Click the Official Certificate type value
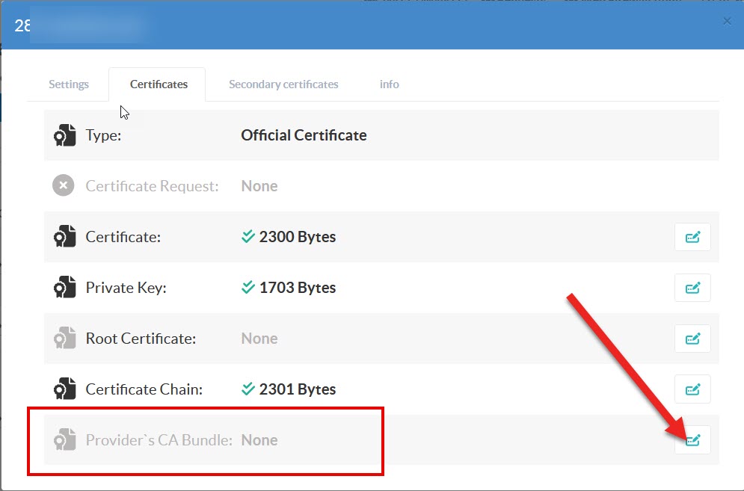This screenshot has height=491, width=744. [x=304, y=135]
